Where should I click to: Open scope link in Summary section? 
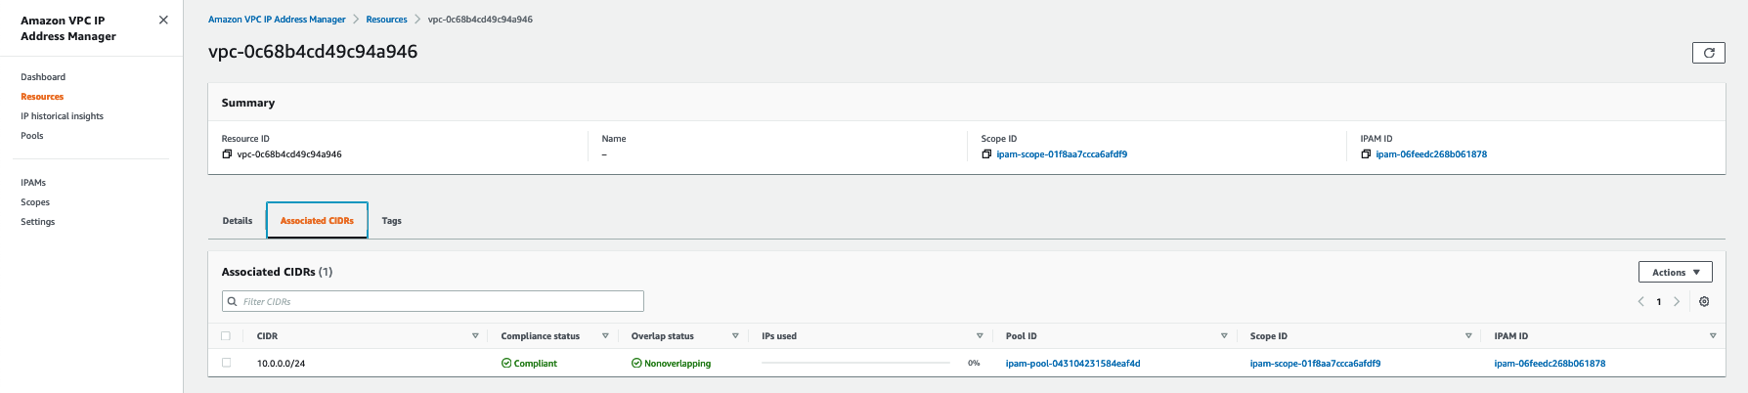coord(1062,154)
